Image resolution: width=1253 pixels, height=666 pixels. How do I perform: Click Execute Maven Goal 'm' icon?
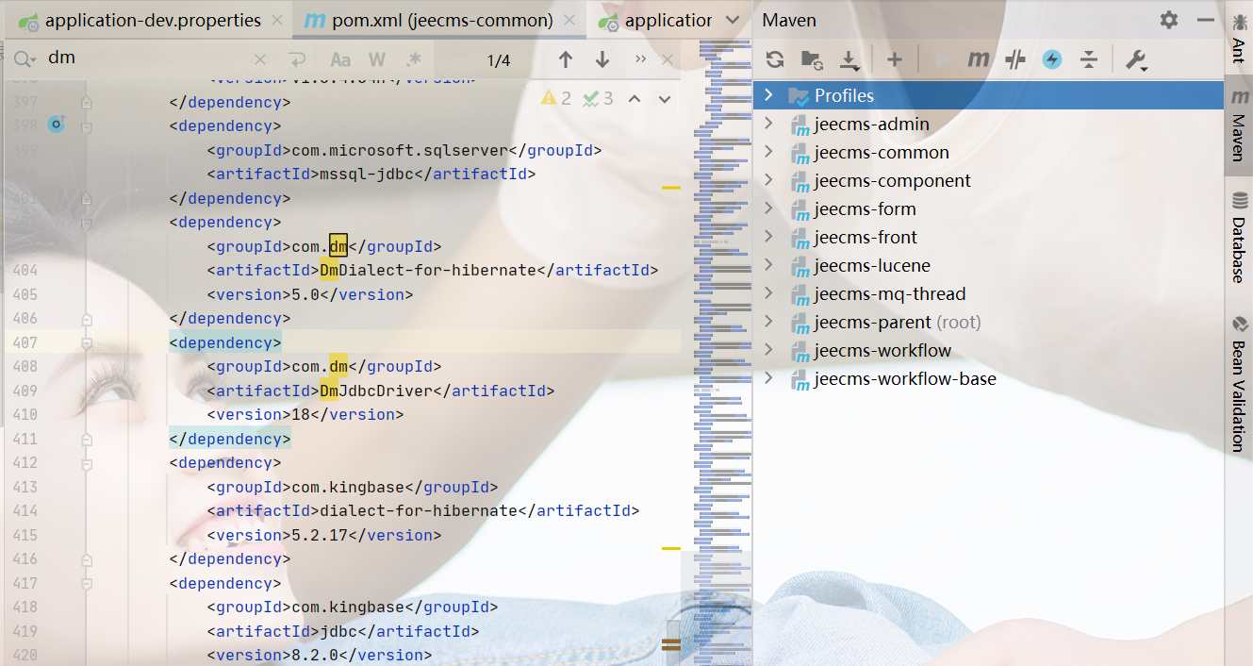(979, 59)
